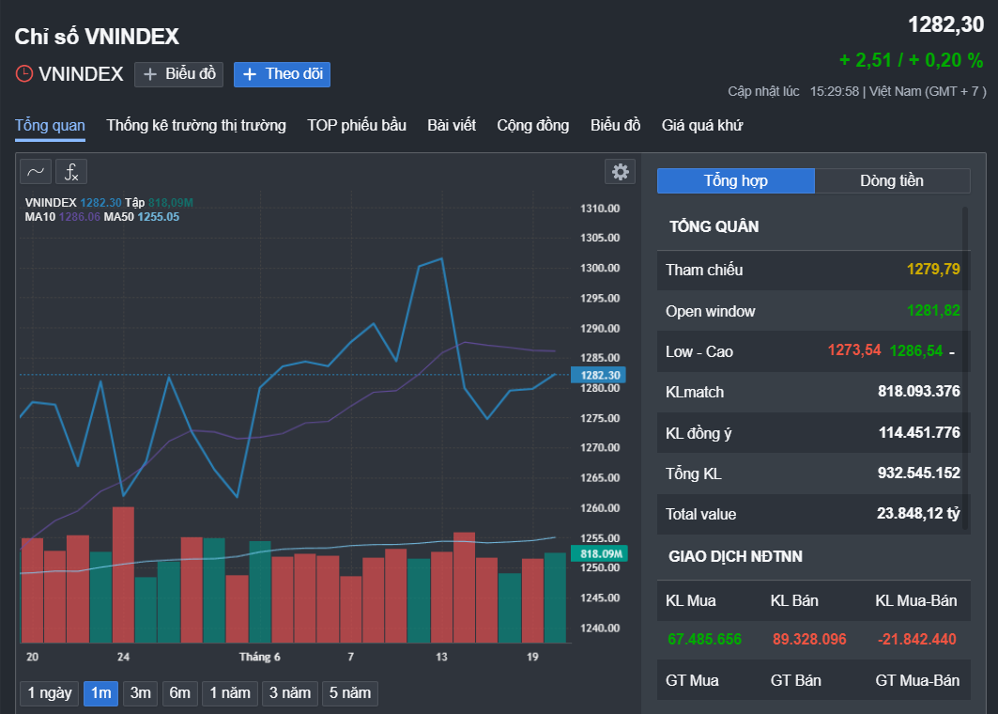Open chart settings gear
The width and height of the screenshot is (998, 714).
pyautogui.click(x=620, y=171)
